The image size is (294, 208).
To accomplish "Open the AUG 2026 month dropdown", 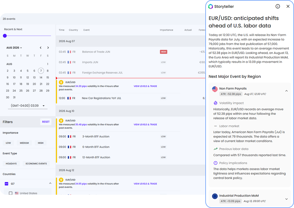I will [x=14, y=48].
